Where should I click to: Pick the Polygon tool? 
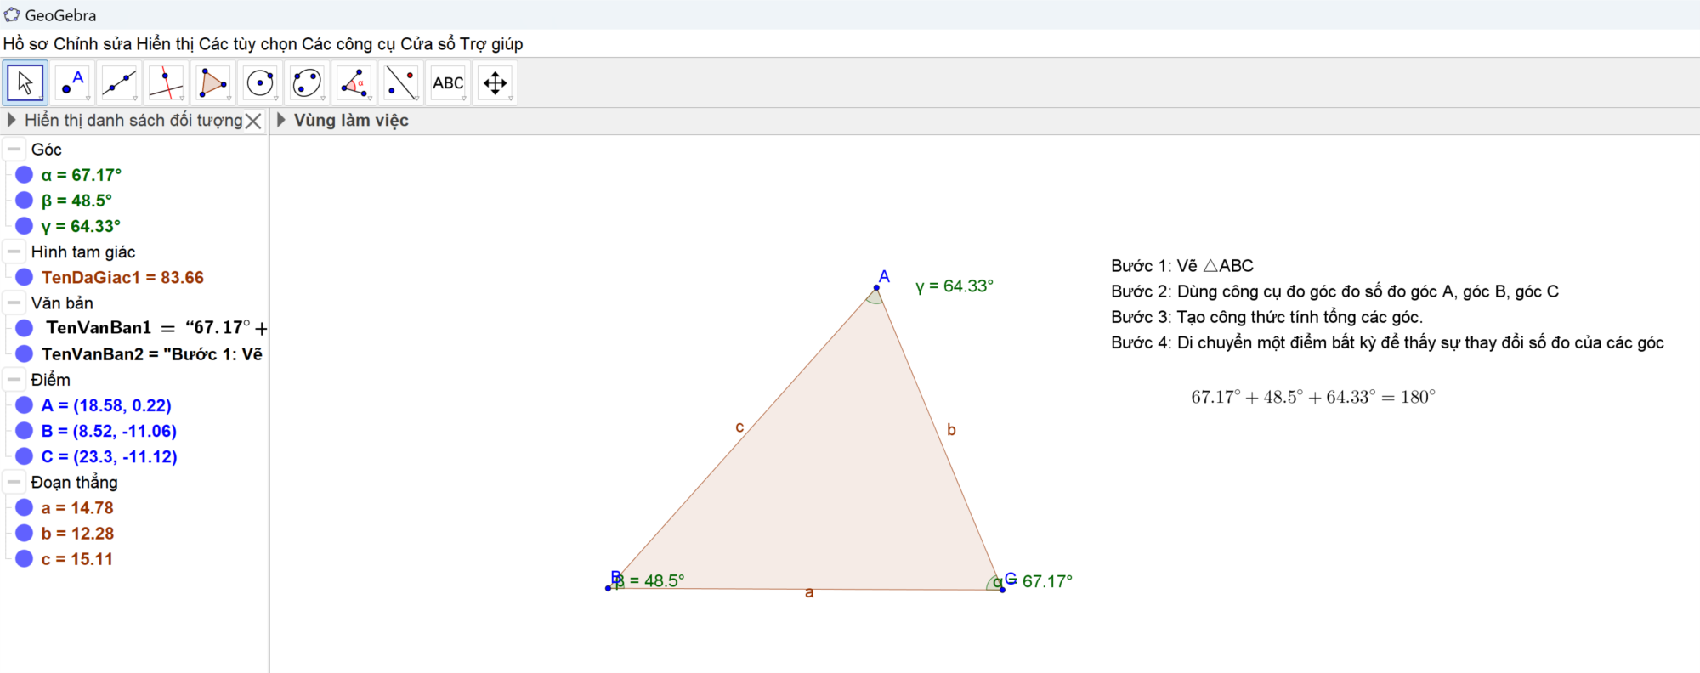tap(212, 83)
